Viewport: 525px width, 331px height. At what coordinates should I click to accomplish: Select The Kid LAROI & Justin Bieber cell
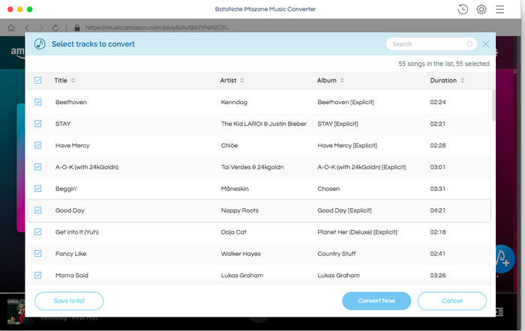click(x=263, y=124)
